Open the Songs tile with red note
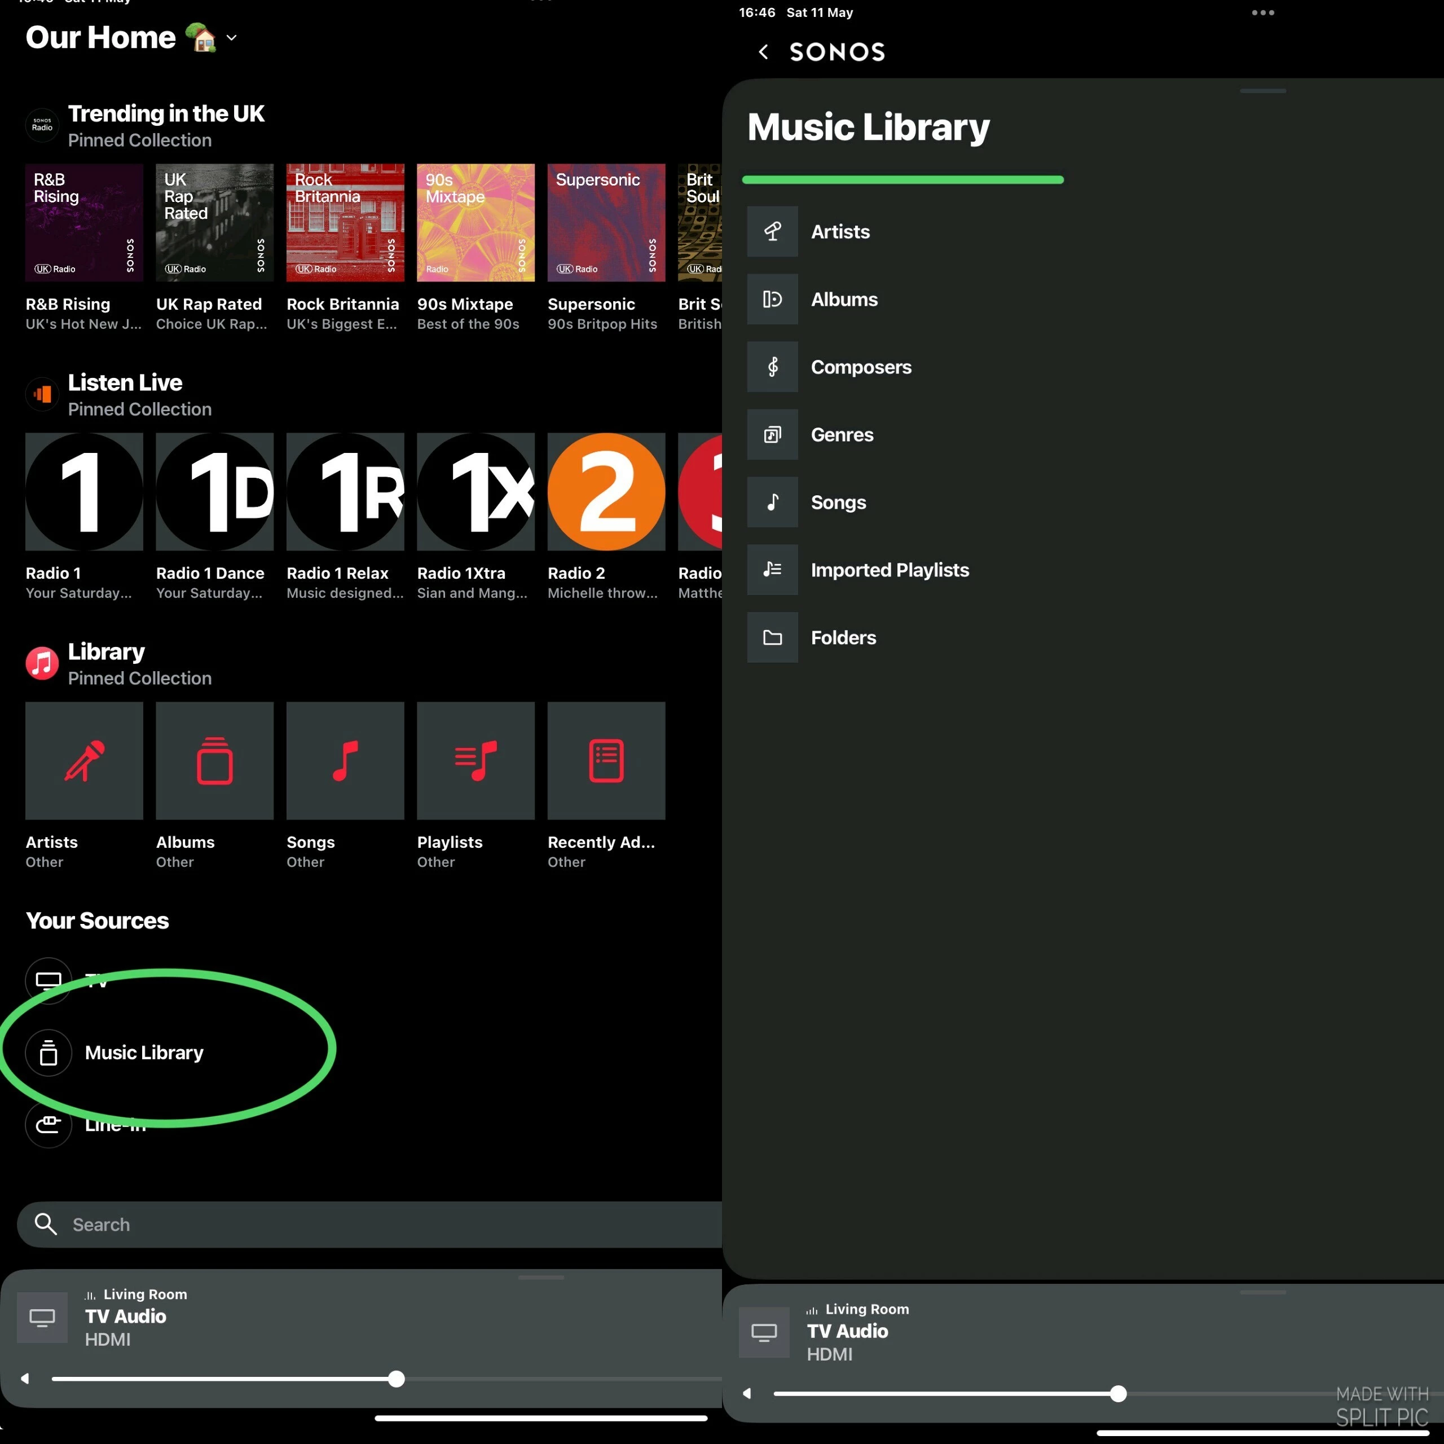The height and width of the screenshot is (1444, 1444). (345, 761)
